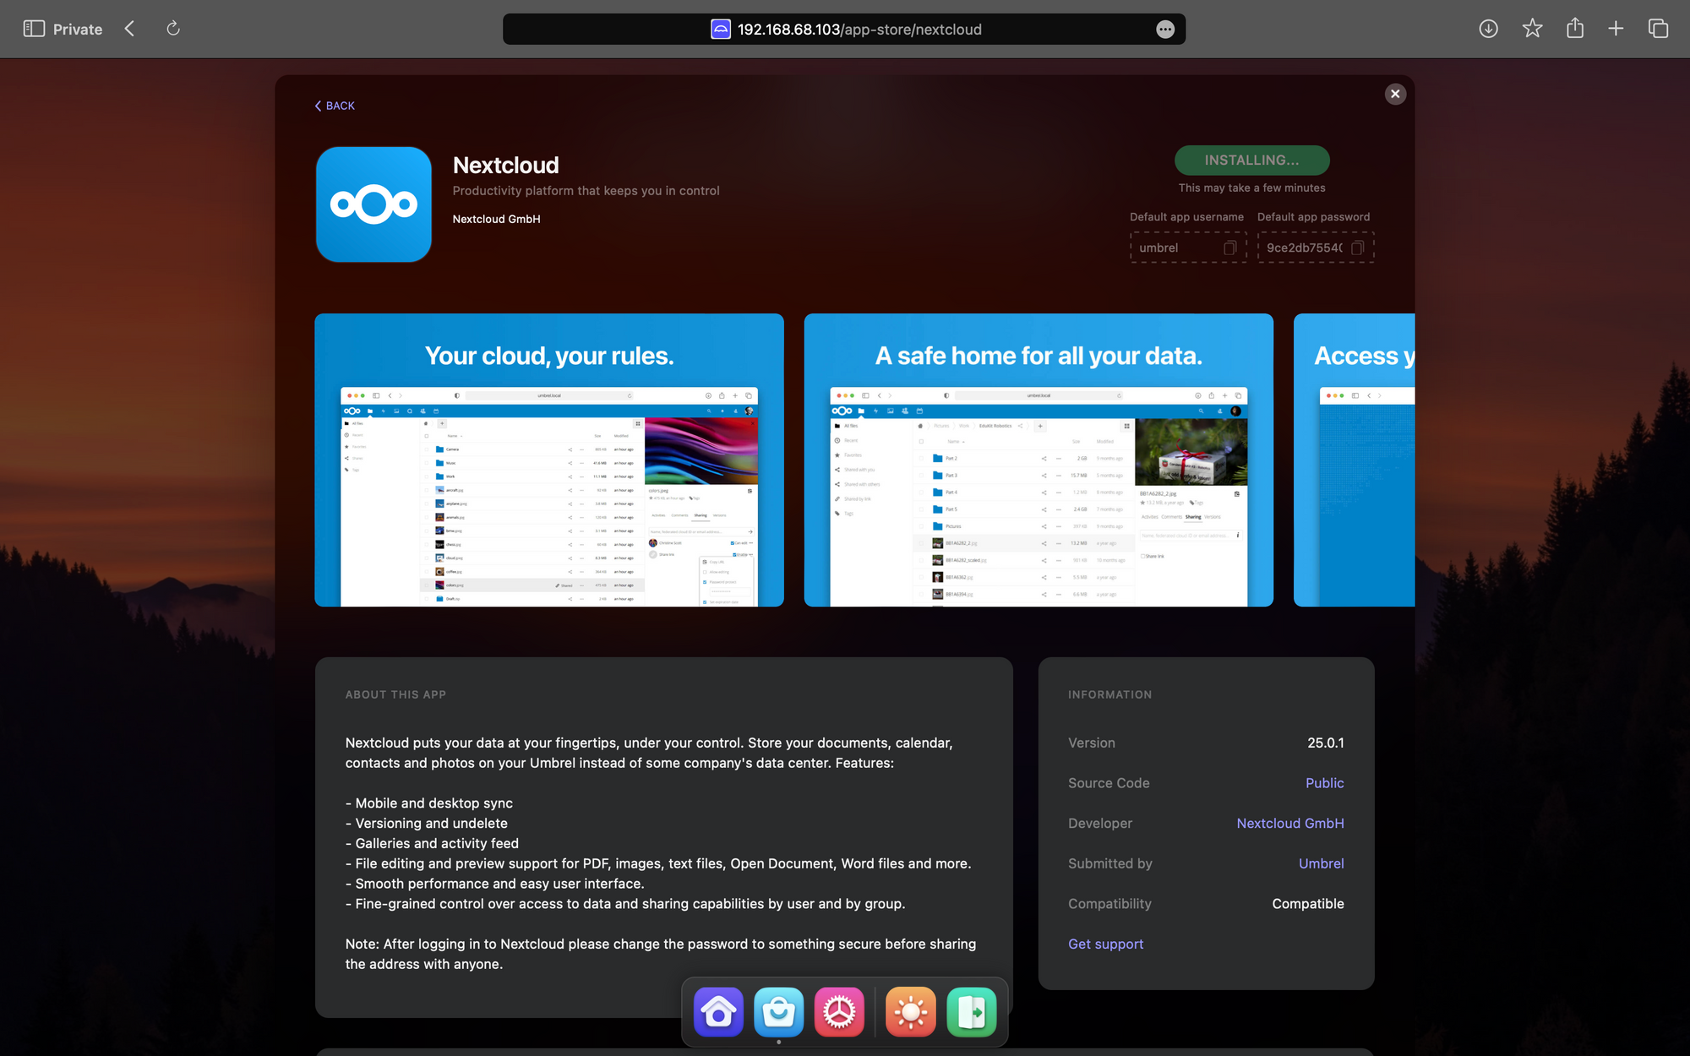Viewport: 1690px width, 1056px height.
Task: Bookmark the page with the star icon
Action: pyautogui.click(x=1532, y=29)
